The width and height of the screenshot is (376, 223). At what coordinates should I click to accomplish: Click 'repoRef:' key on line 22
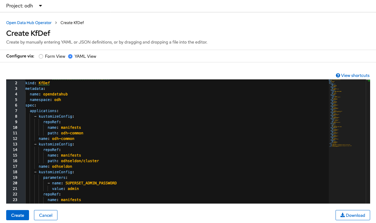click(x=52, y=194)
